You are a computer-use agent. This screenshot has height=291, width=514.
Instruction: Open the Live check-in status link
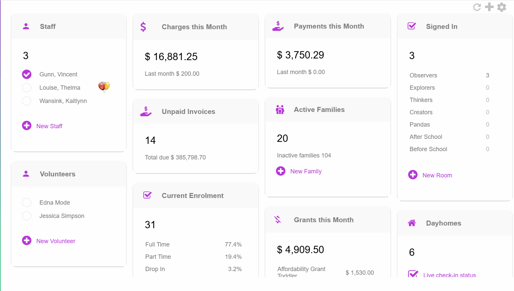[x=449, y=275]
